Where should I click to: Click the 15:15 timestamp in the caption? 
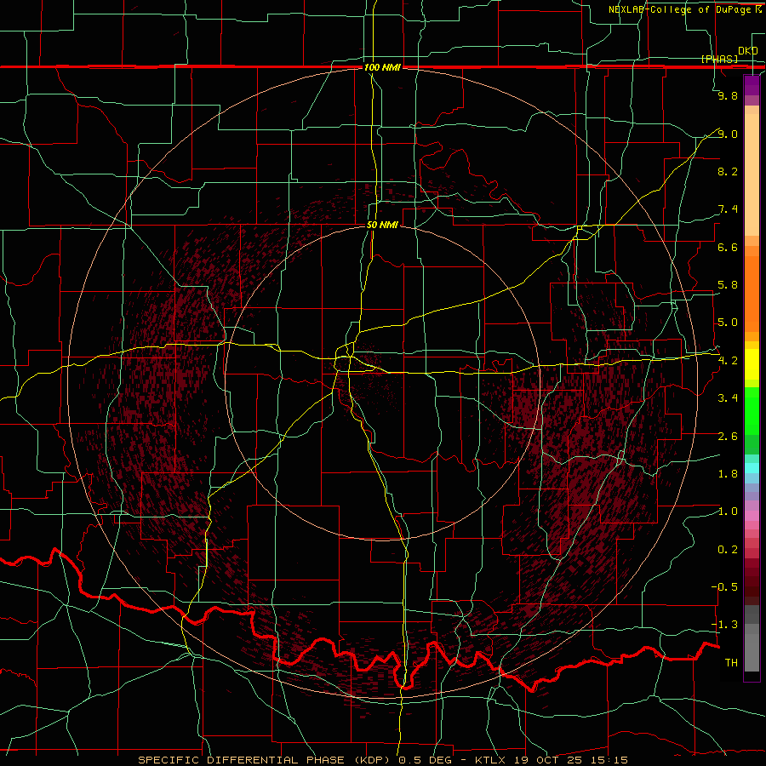(x=610, y=760)
